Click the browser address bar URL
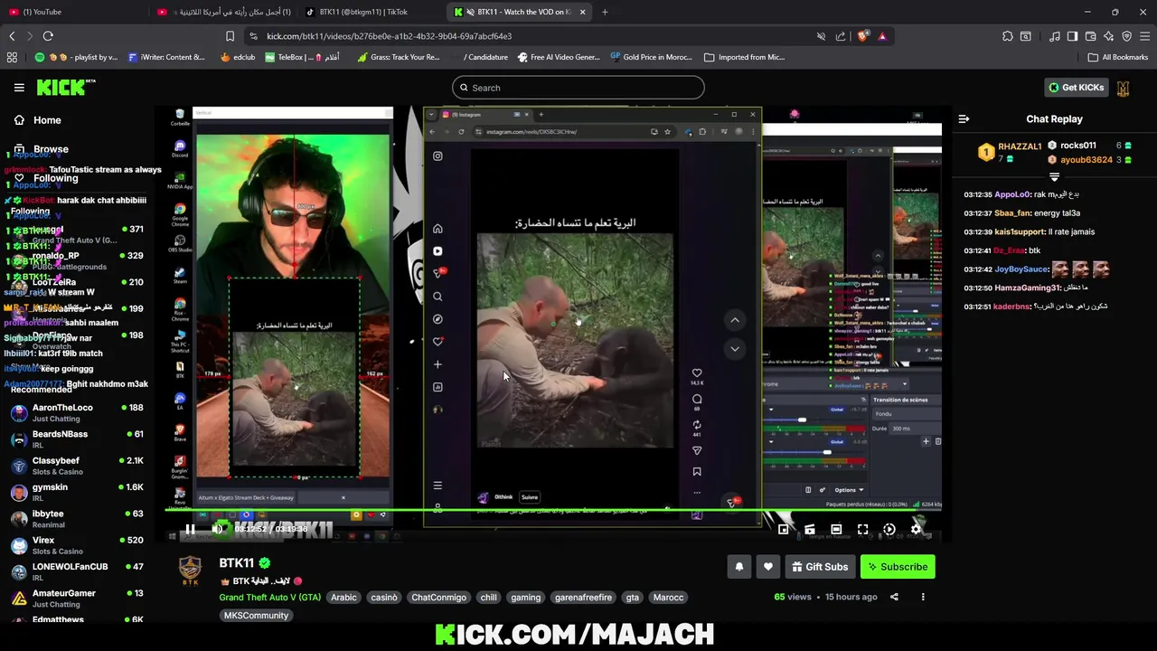The width and height of the screenshot is (1157, 651). pos(389,36)
